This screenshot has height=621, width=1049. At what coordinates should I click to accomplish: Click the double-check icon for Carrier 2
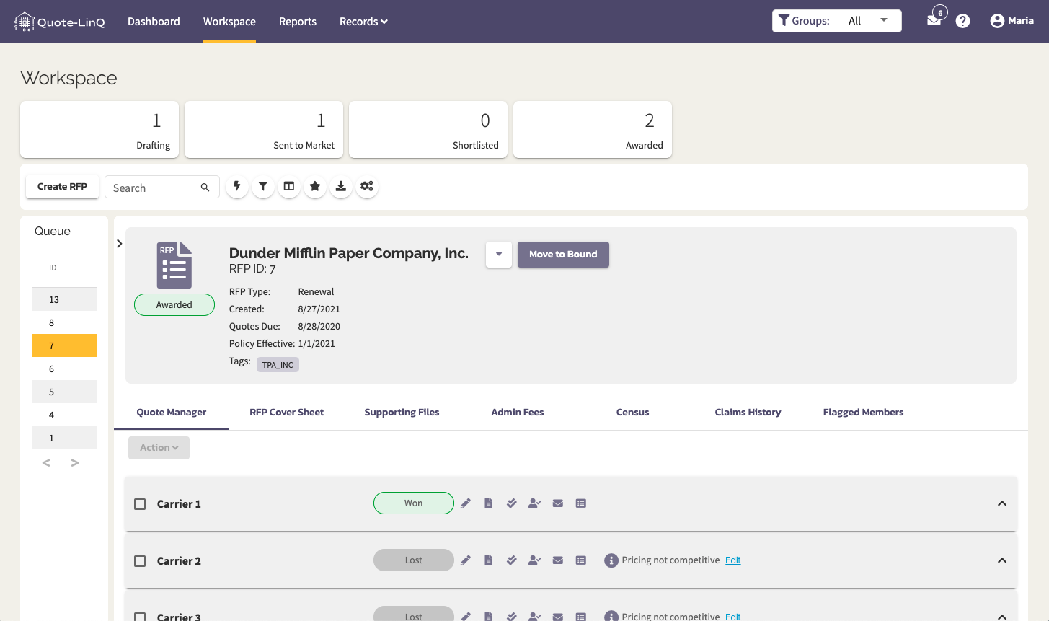click(x=512, y=560)
